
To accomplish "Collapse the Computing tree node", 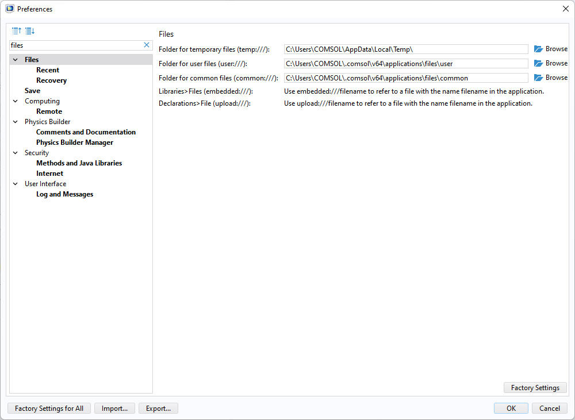I will [x=16, y=101].
